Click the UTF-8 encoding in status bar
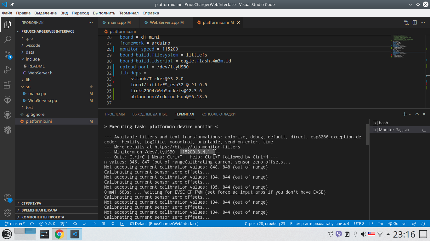The height and width of the screenshot is (241, 430). (359, 224)
